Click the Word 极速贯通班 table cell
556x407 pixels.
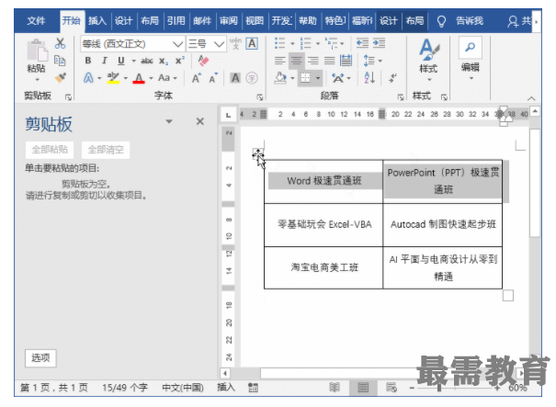pyautogui.click(x=323, y=181)
